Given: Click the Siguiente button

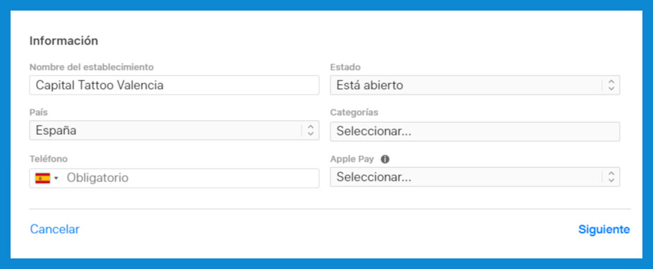Looking at the screenshot, I should click(604, 229).
